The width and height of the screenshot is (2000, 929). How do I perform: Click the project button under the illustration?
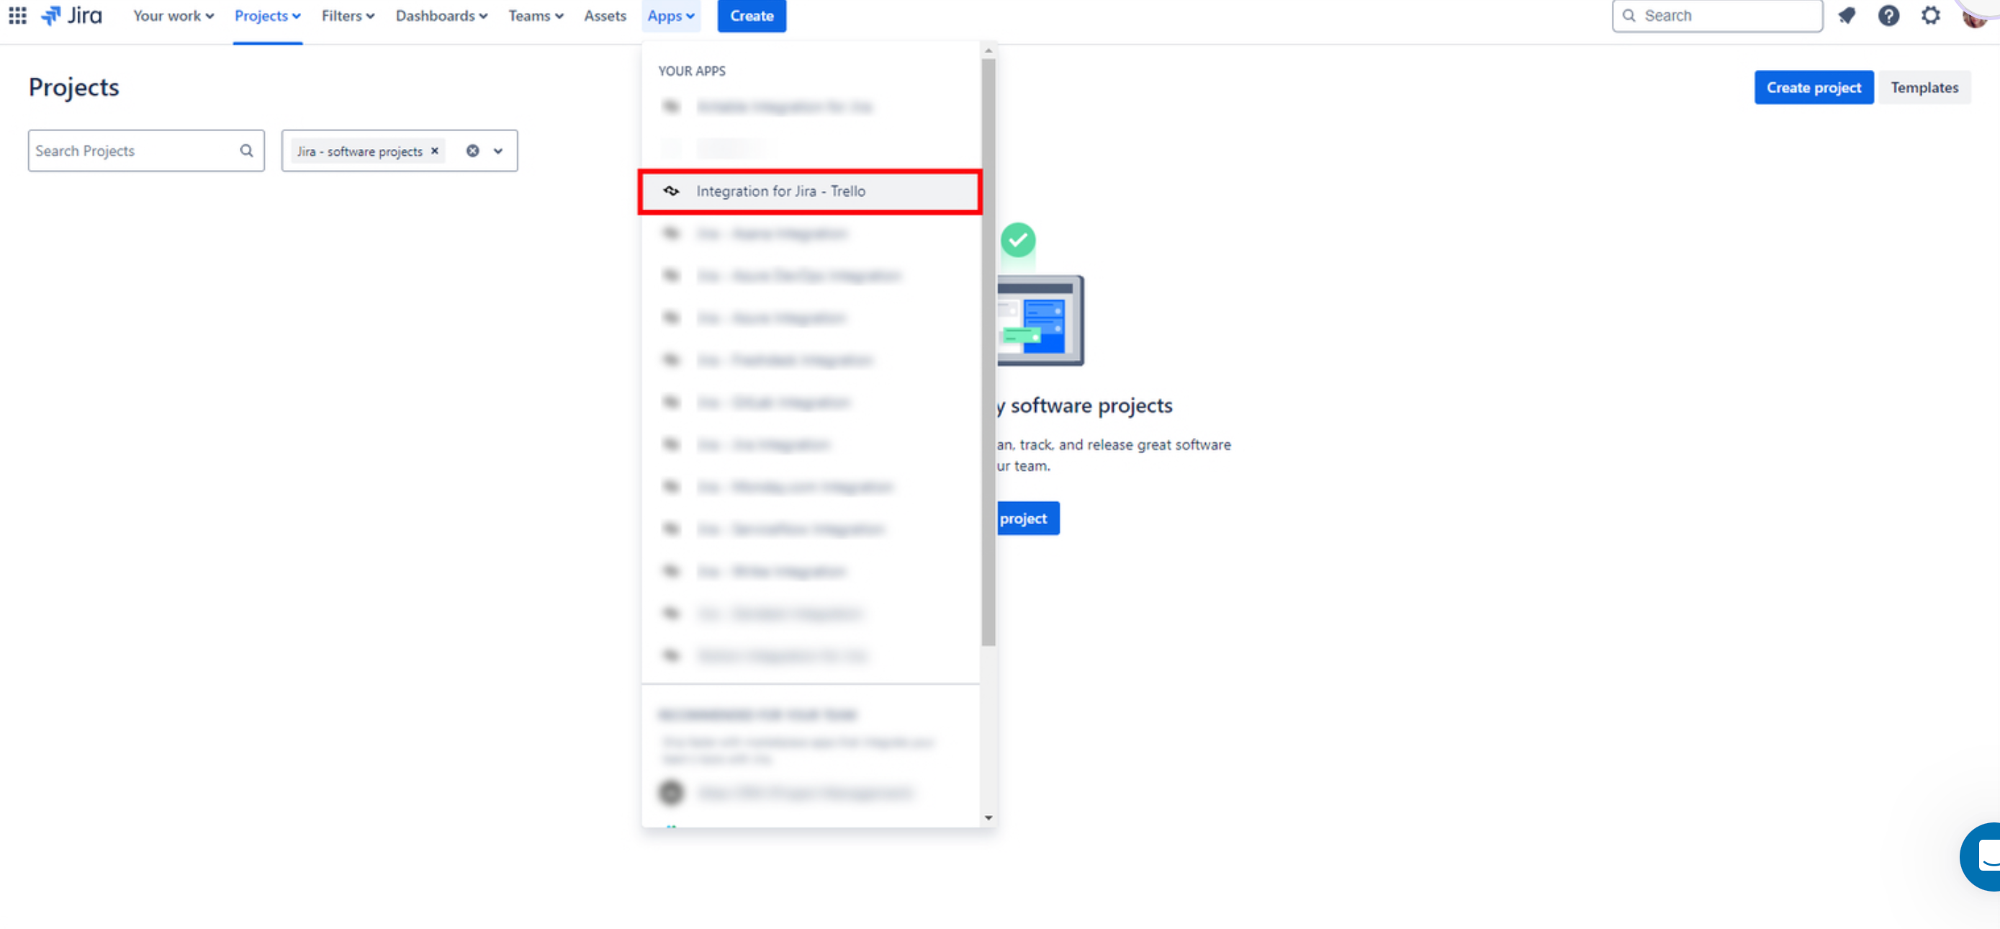[x=1028, y=518]
